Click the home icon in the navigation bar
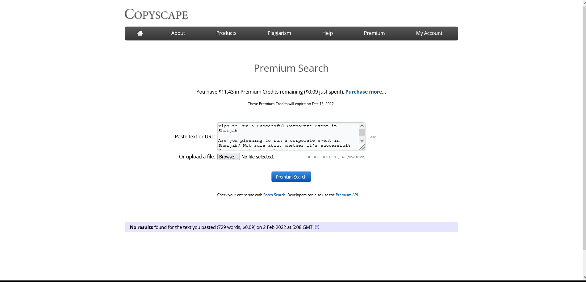The height and width of the screenshot is (282, 586). (x=140, y=33)
